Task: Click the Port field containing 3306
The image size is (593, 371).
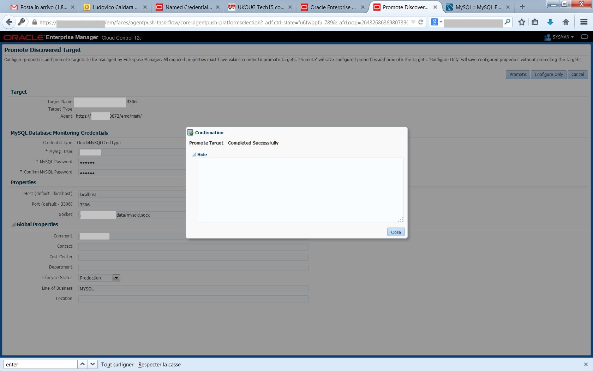Action: point(132,205)
